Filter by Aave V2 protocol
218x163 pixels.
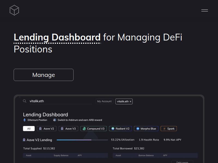[x=47, y=128]
